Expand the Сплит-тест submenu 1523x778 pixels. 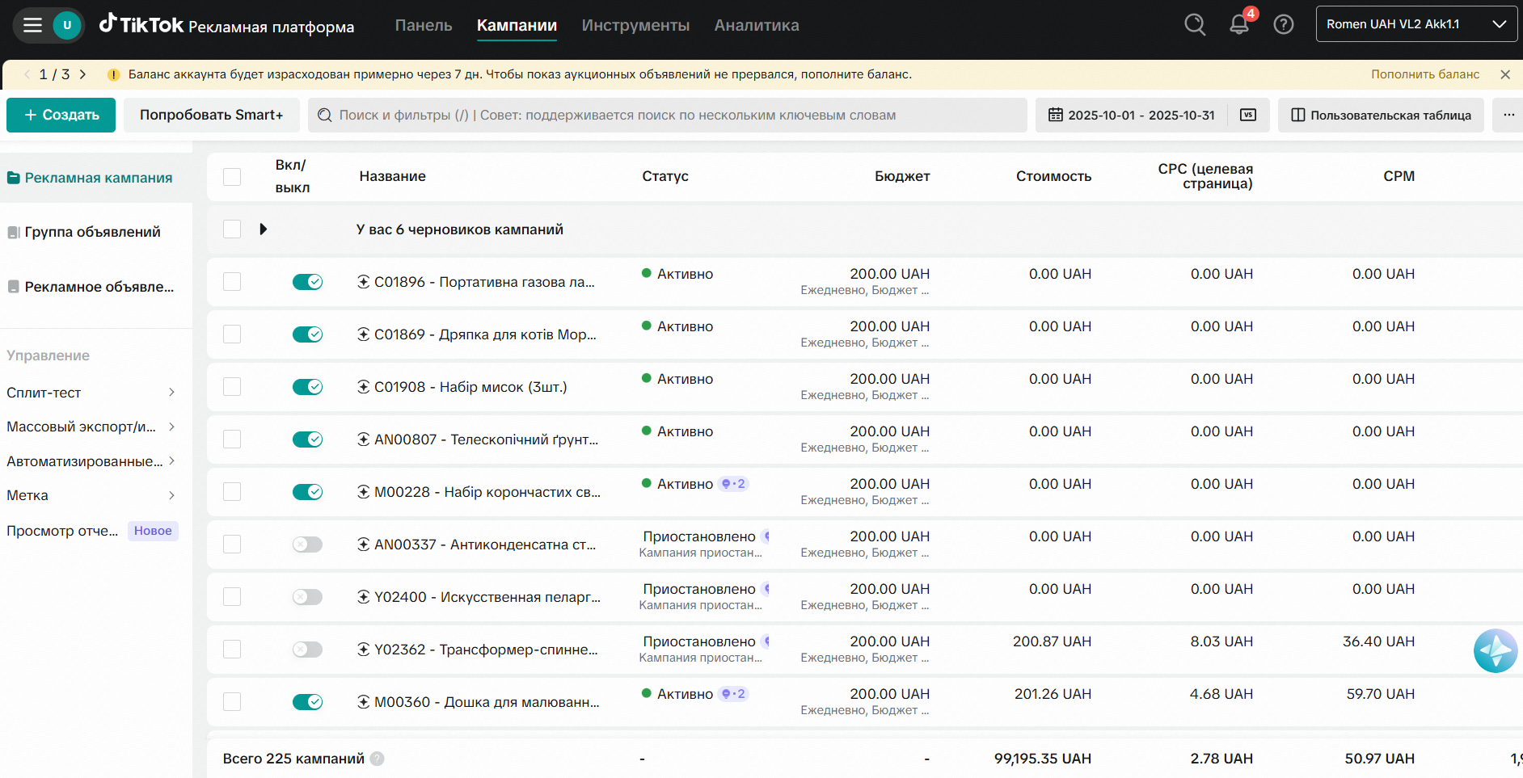point(171,393)
